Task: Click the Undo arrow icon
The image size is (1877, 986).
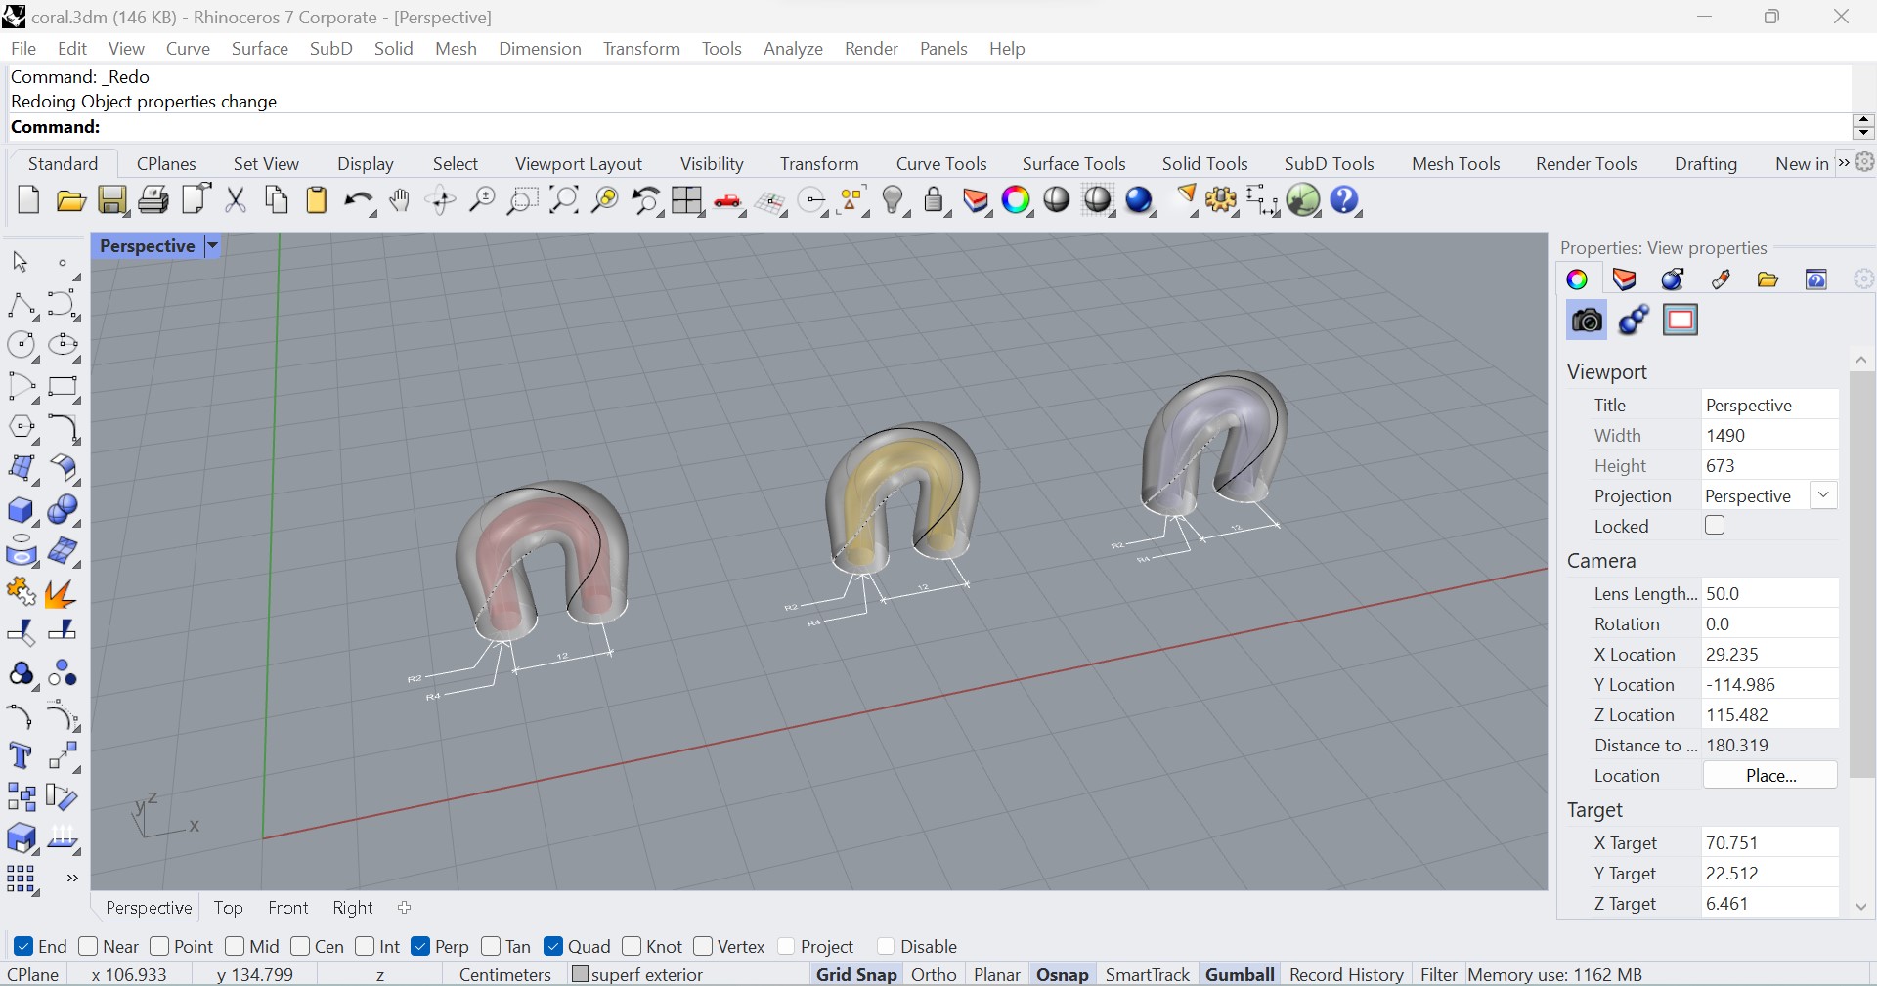Action: click(359, 201)
